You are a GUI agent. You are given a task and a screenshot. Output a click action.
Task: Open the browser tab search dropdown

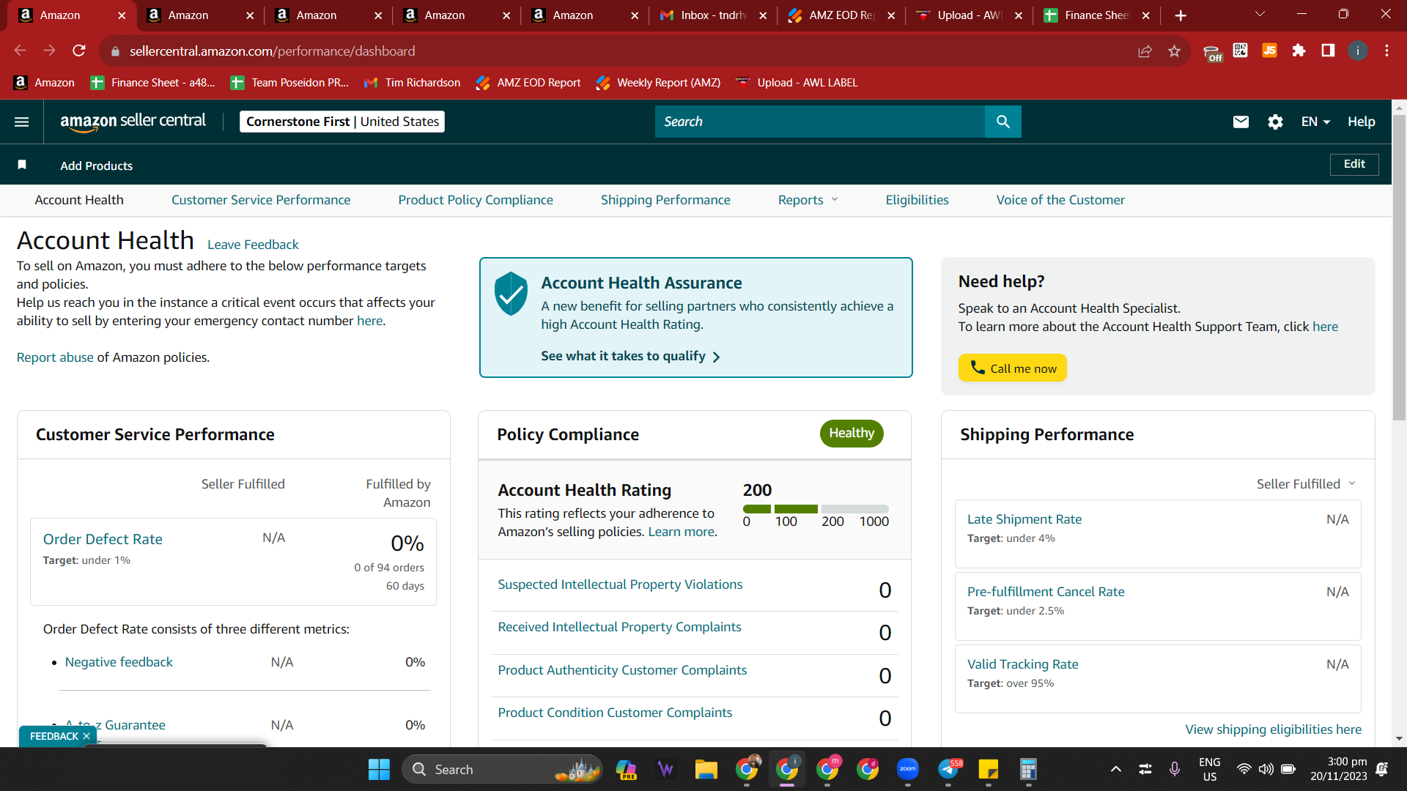click(1260, 15)
